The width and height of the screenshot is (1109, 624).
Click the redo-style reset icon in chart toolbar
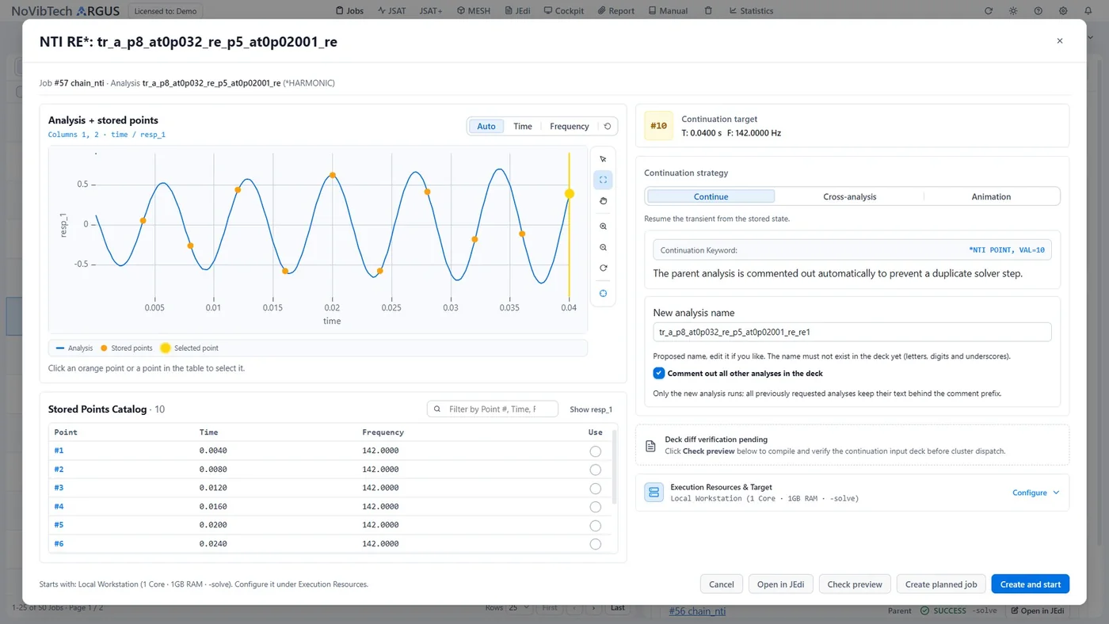[x=603, y=268]
